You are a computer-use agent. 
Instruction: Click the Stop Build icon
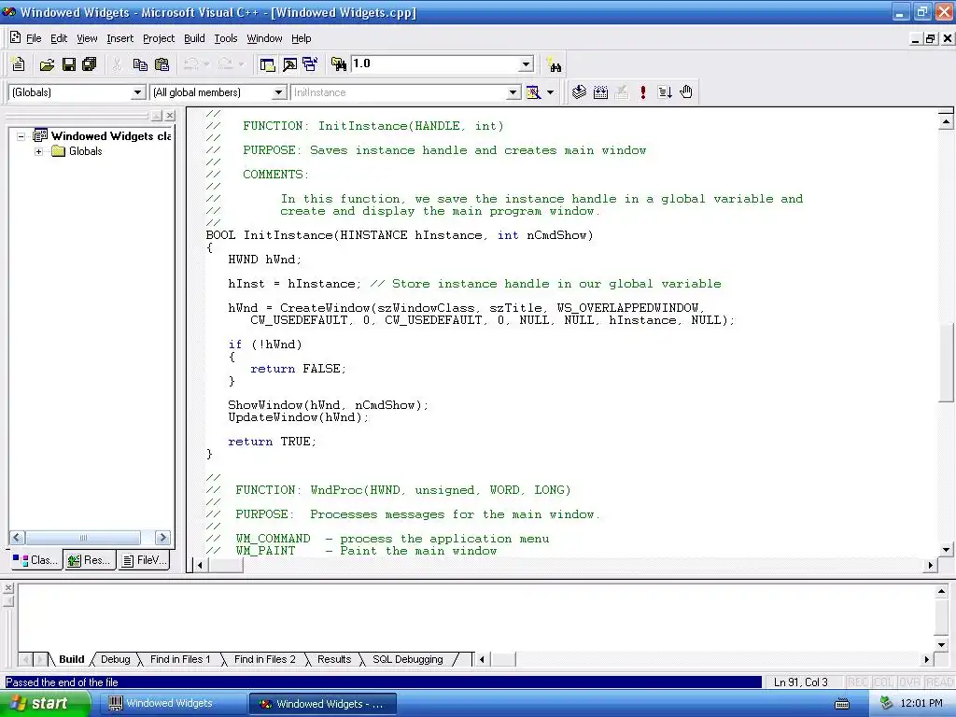tap(621, 92)
